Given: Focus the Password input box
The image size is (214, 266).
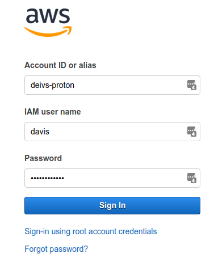Looking at the screenshot, I should 112,178.
